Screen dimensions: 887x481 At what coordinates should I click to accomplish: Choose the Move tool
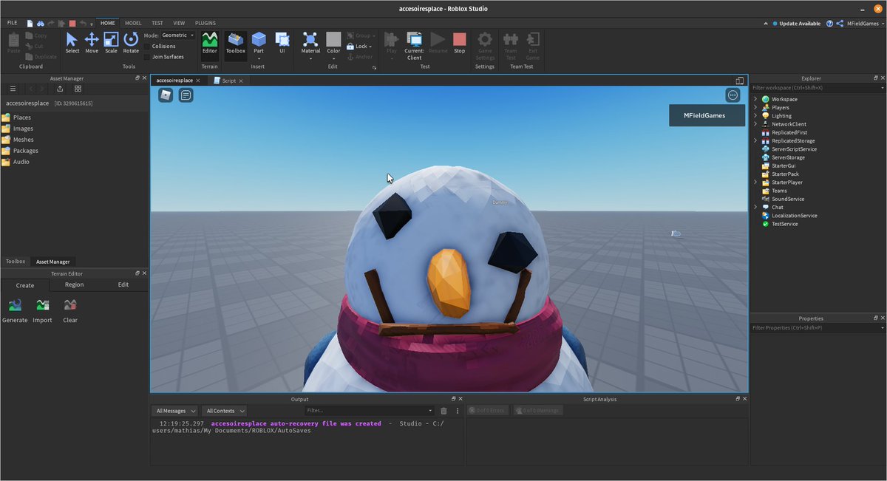pos(92,43)
